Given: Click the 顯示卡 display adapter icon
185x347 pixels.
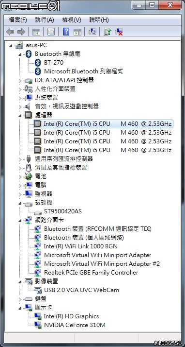Looking at the screenshot, I should [x=29, y=308].
